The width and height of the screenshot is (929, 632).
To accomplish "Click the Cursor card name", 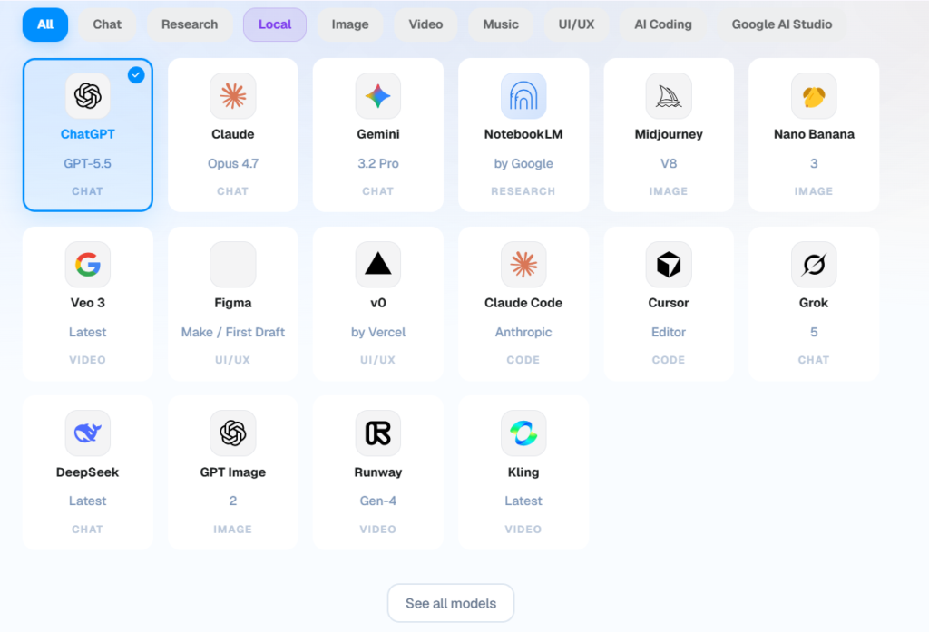I will point(669,303).
